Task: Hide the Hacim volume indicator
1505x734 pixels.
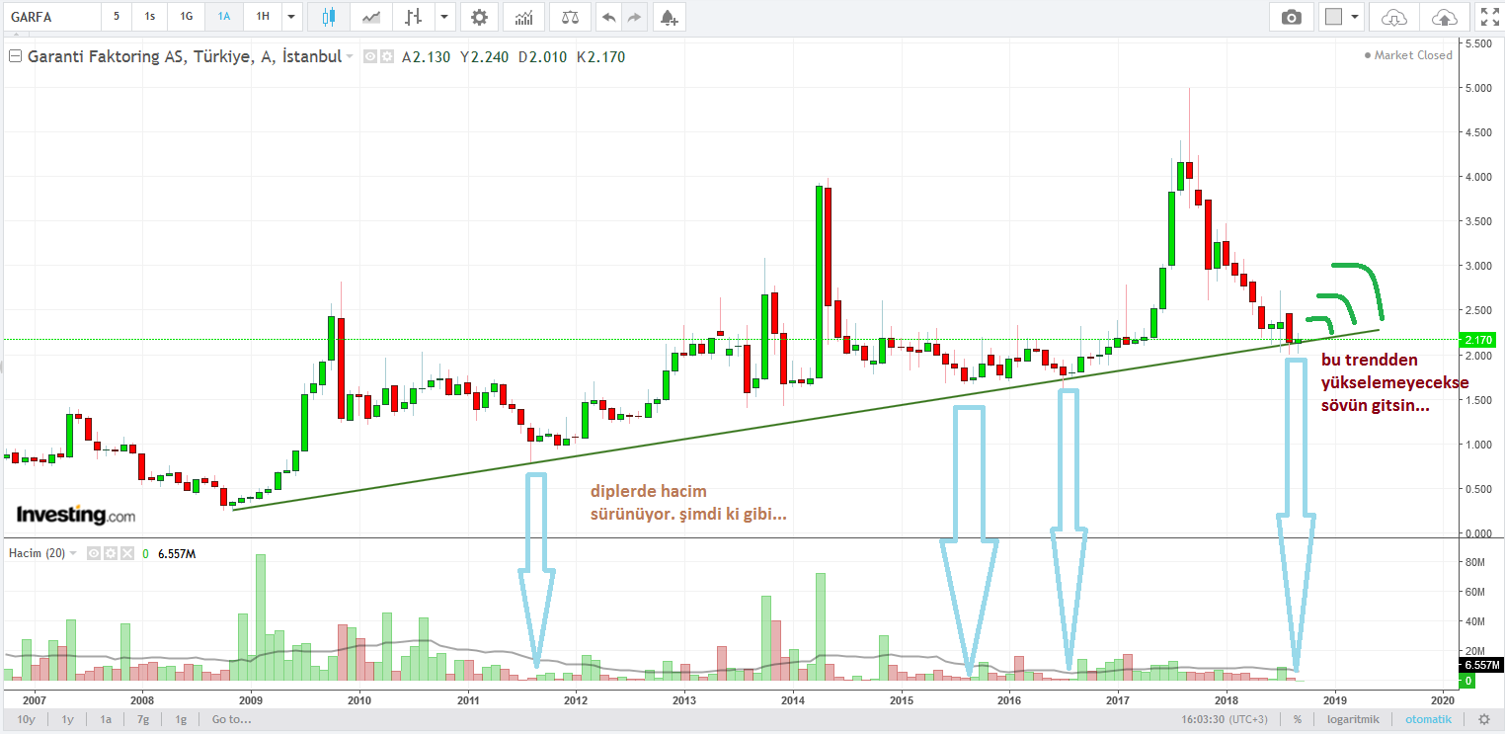Action: coord(95,553)
